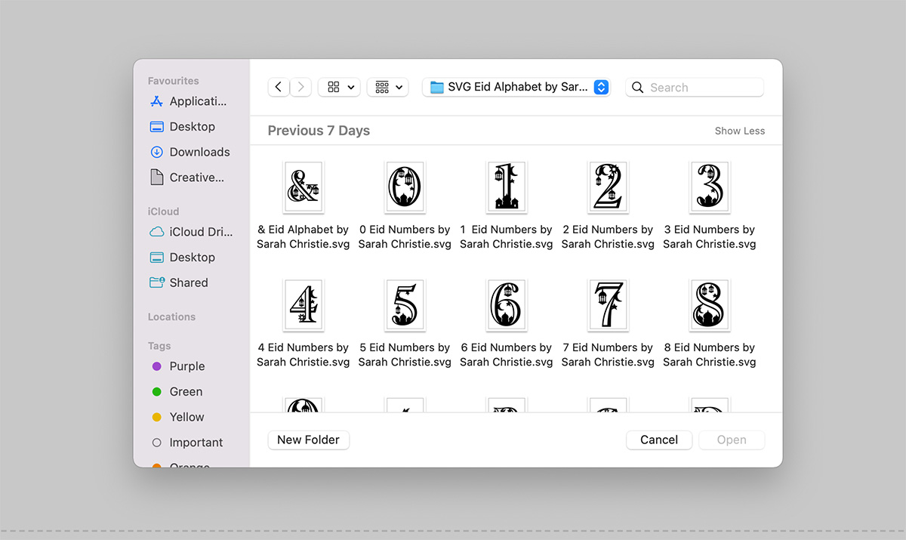Click the 'Previous 7 Days' group header
Viewport: 906px width, 540px height.
click(319, 131)
